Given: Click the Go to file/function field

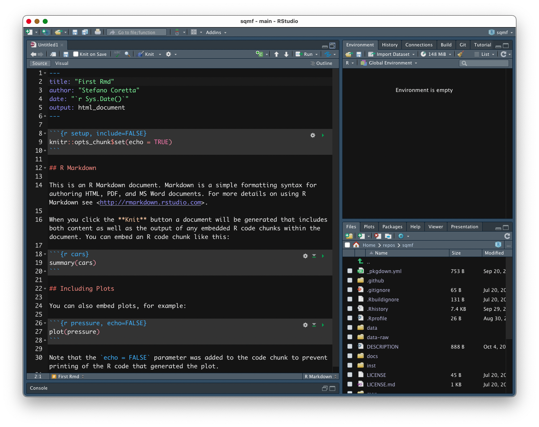Looking at the screenshot, I should (137, 32).
